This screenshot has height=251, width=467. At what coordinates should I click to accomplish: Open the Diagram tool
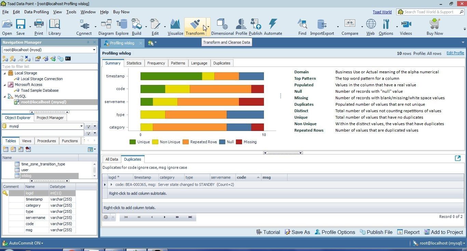pyautogui.click(x=106, y=27)
